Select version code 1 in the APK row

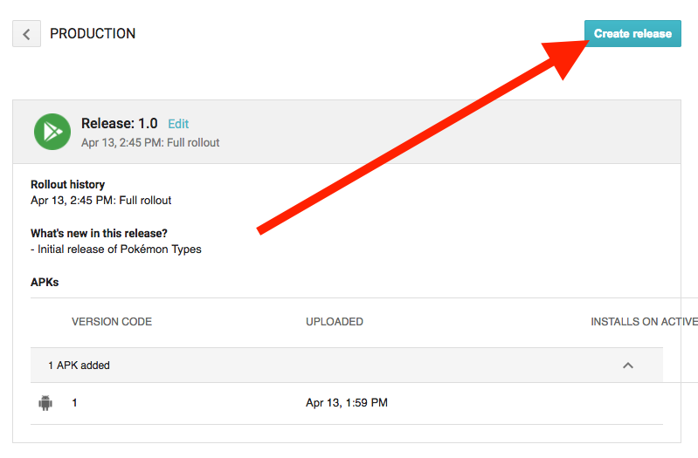[75, 403]
